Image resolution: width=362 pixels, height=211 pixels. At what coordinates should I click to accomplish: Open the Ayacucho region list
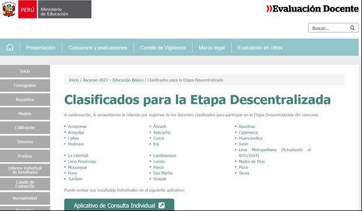coord(162,133)
